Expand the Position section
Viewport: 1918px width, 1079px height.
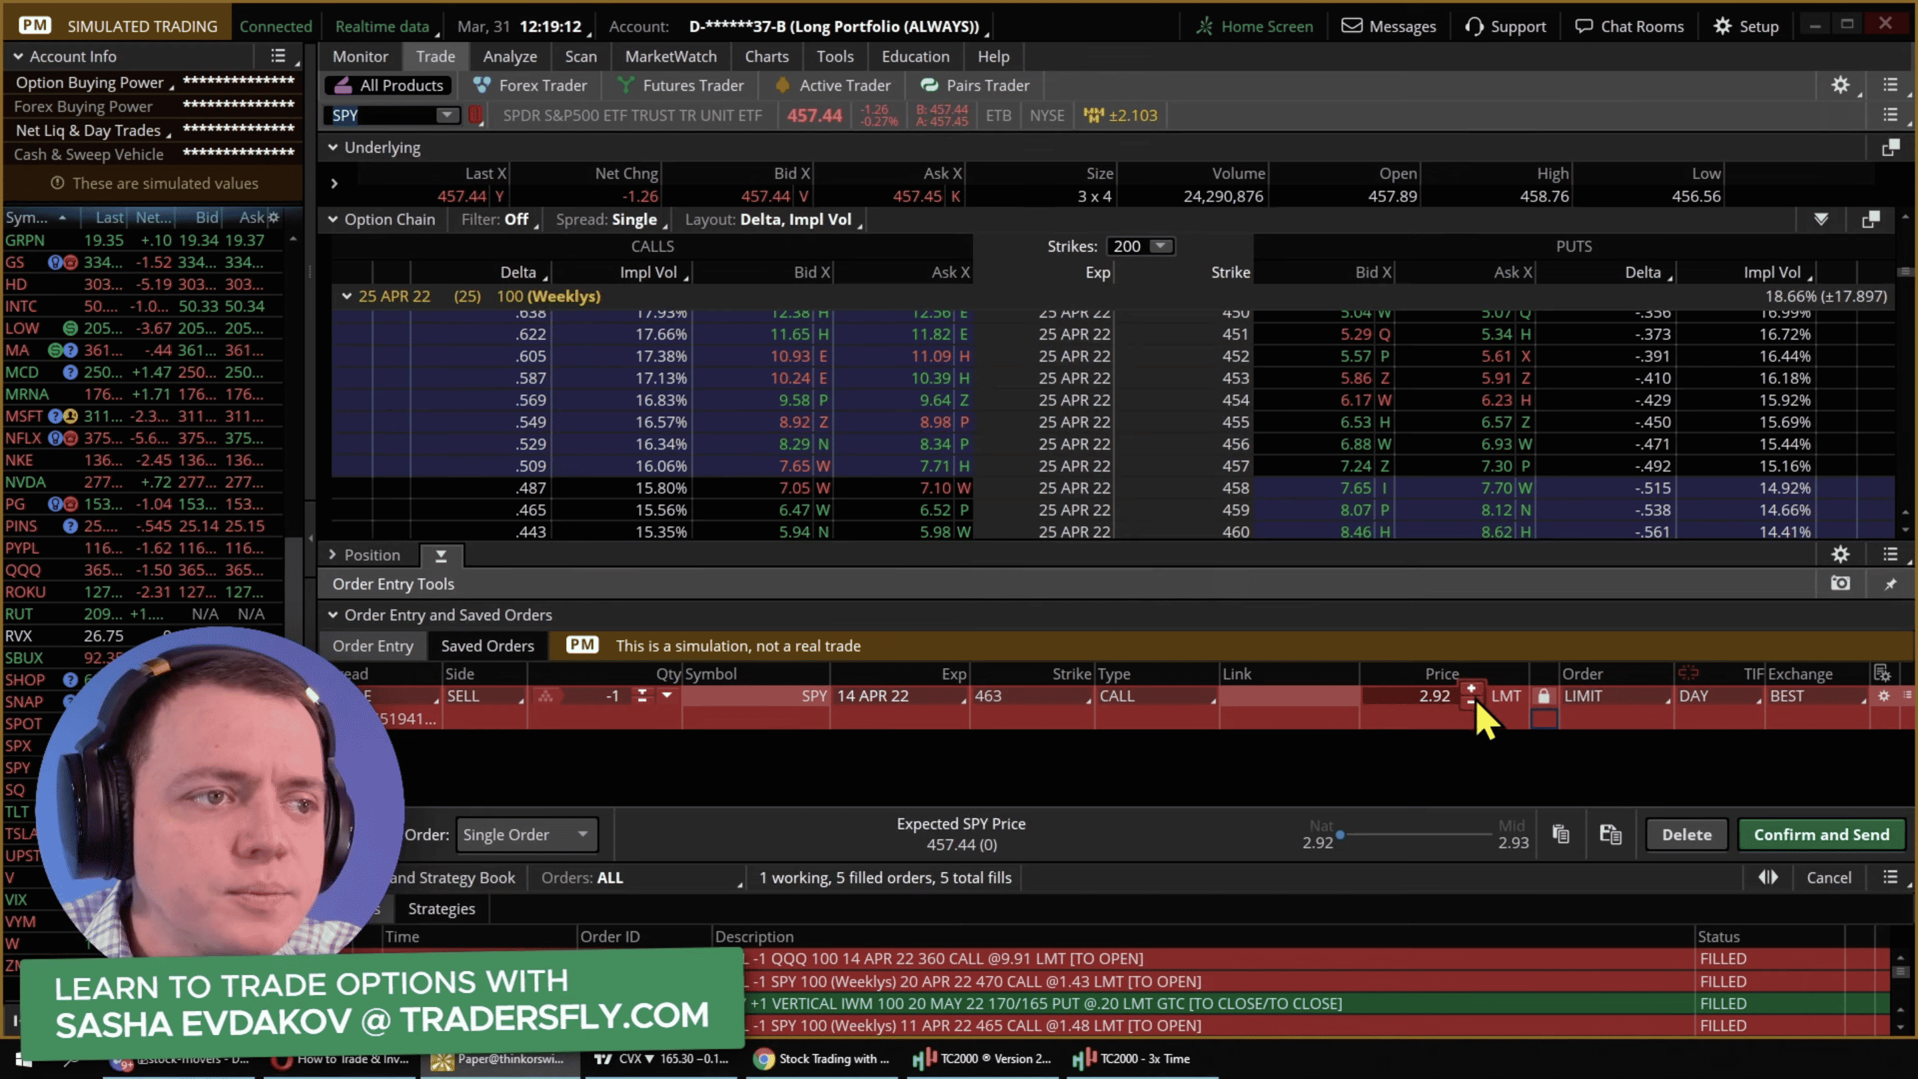point(332,555)
